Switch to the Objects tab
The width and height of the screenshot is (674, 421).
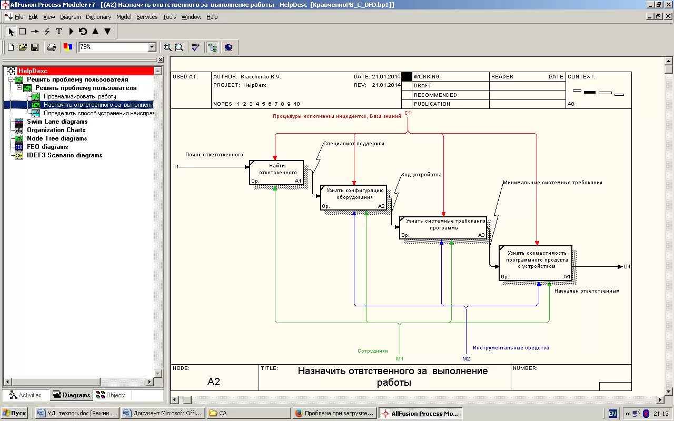point(111,395)
